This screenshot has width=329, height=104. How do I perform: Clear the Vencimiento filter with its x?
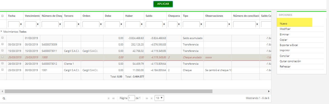[x=37, y=24]
